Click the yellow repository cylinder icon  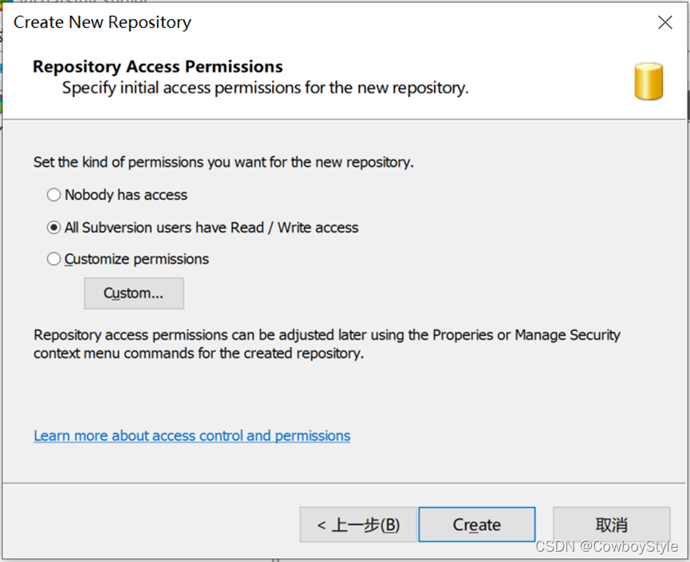pos(649,81)
